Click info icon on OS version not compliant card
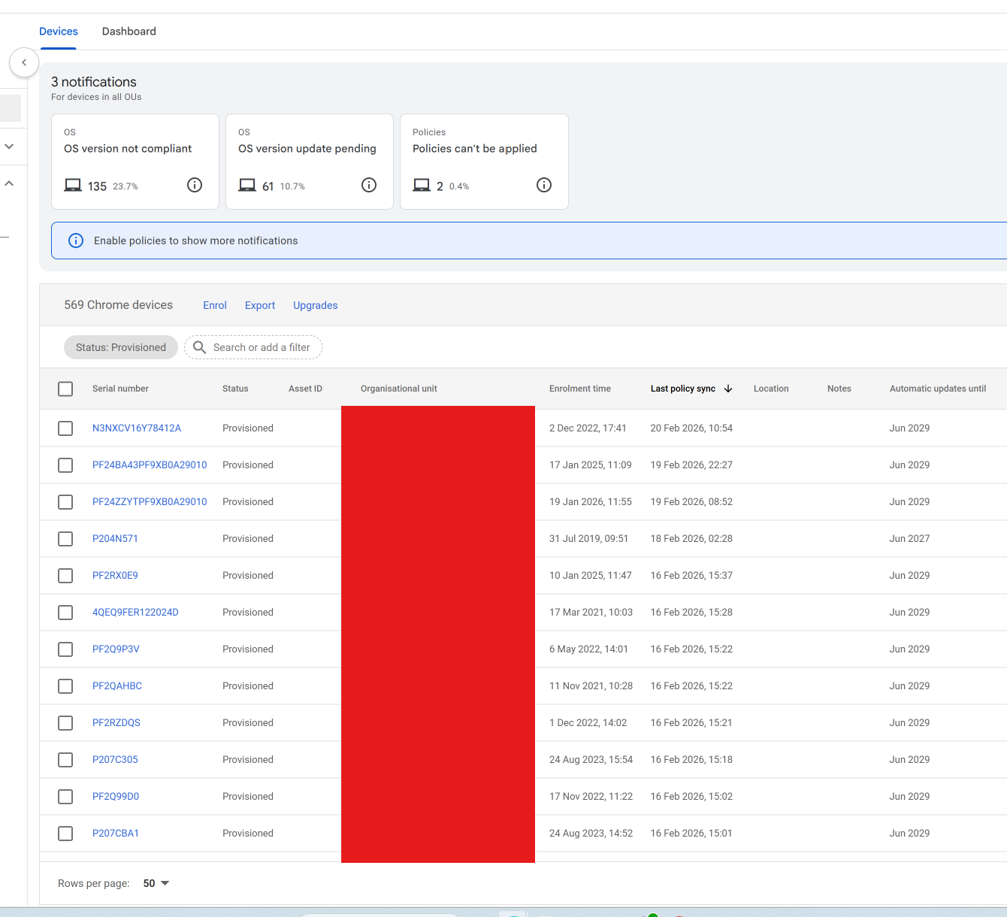This screenshot has width=1007, height=917. (195, 185)
